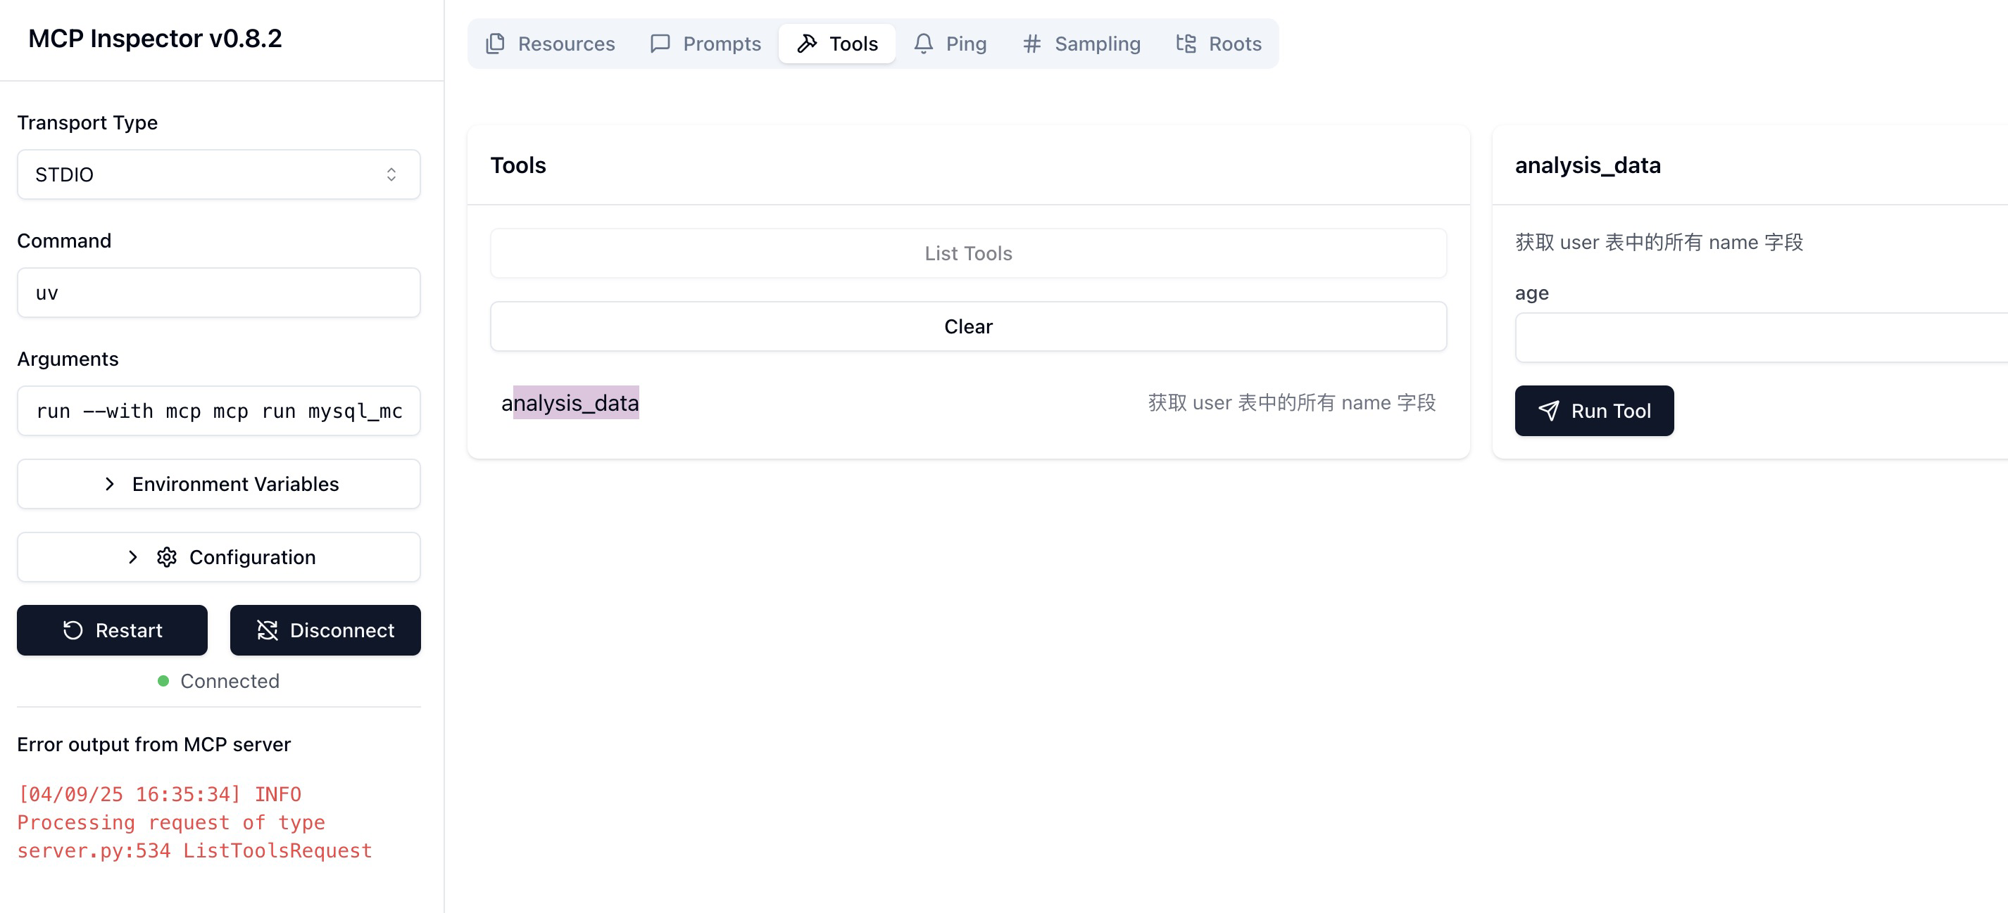
Task: Switch to the Prompts tab
Action: (x=705, y=44)
